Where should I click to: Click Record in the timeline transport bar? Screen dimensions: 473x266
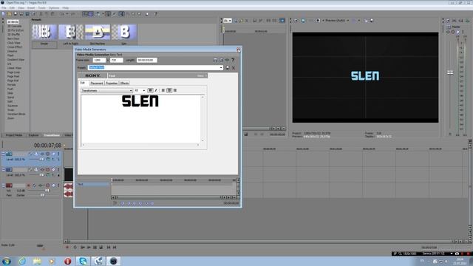click(67, 248)
